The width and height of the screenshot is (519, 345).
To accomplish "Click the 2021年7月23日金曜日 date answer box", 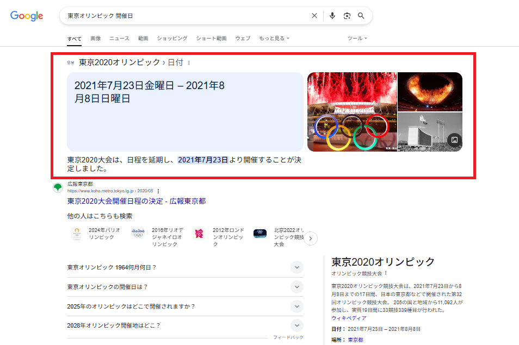I will point(185,112).
